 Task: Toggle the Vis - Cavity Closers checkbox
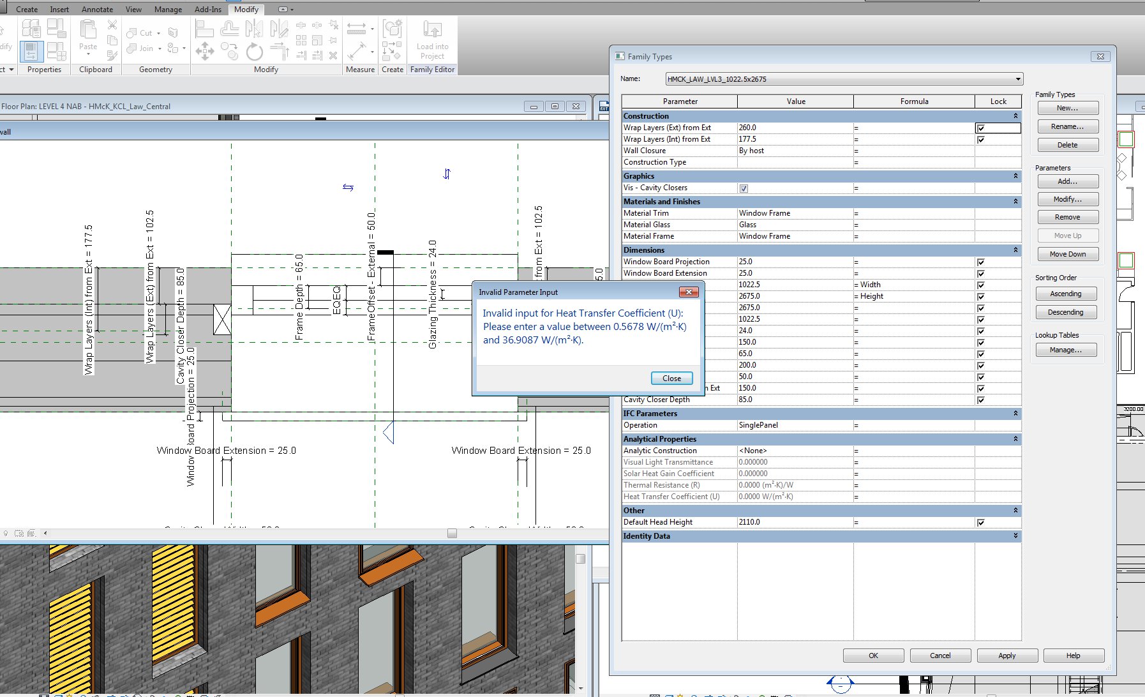[744, 188]
